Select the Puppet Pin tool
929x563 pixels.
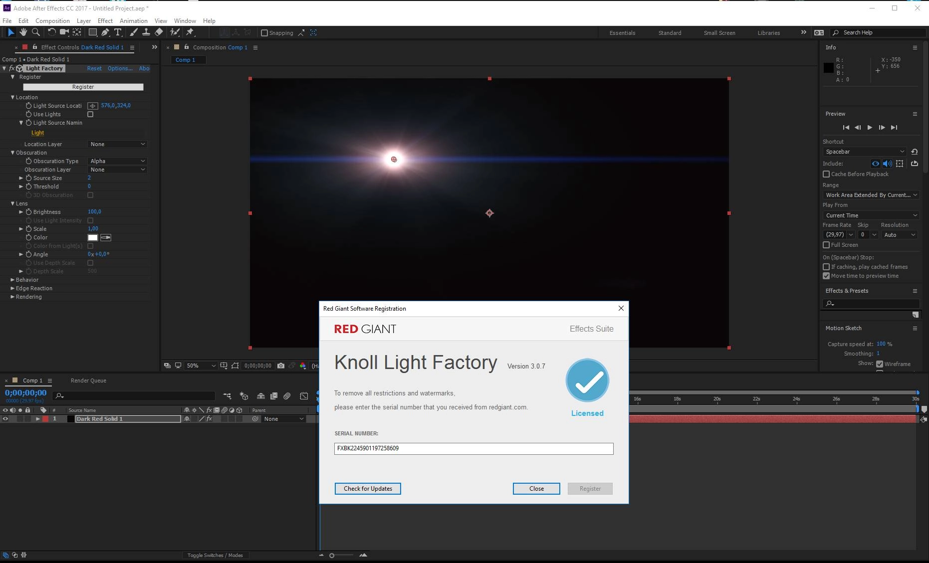(x=190, y=32)
